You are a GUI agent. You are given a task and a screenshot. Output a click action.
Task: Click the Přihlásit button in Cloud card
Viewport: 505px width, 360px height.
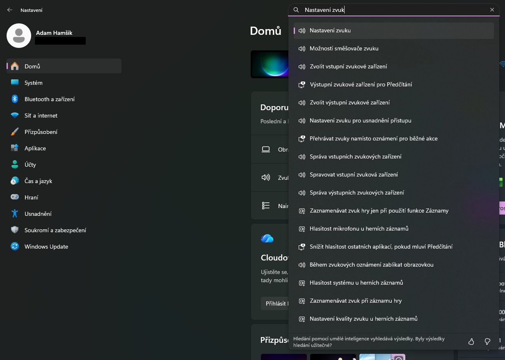point(276,303)
